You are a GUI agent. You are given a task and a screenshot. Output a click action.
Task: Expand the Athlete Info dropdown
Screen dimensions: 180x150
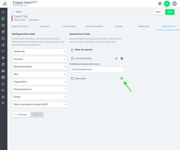[39, 52]
